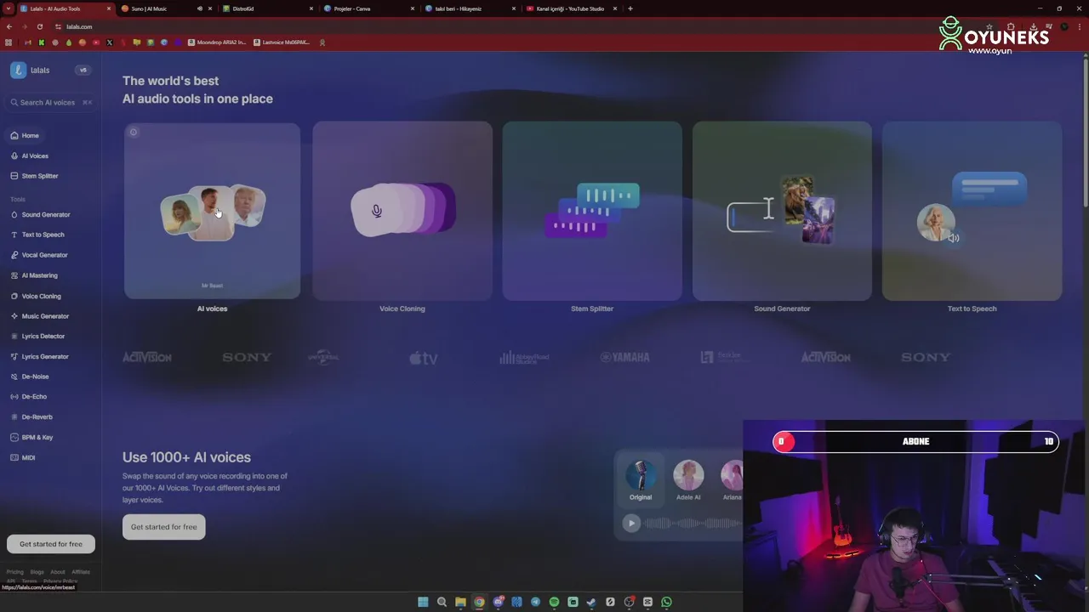This screenshot has height=612, width=1089.
Task: Open the AI voices card
Action: pyautogui.click(x=212, y=211)
